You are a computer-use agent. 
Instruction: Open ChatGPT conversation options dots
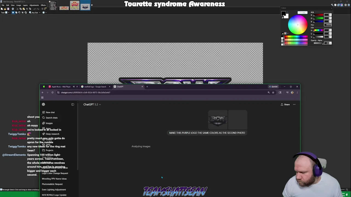click(x=294, y=105)
